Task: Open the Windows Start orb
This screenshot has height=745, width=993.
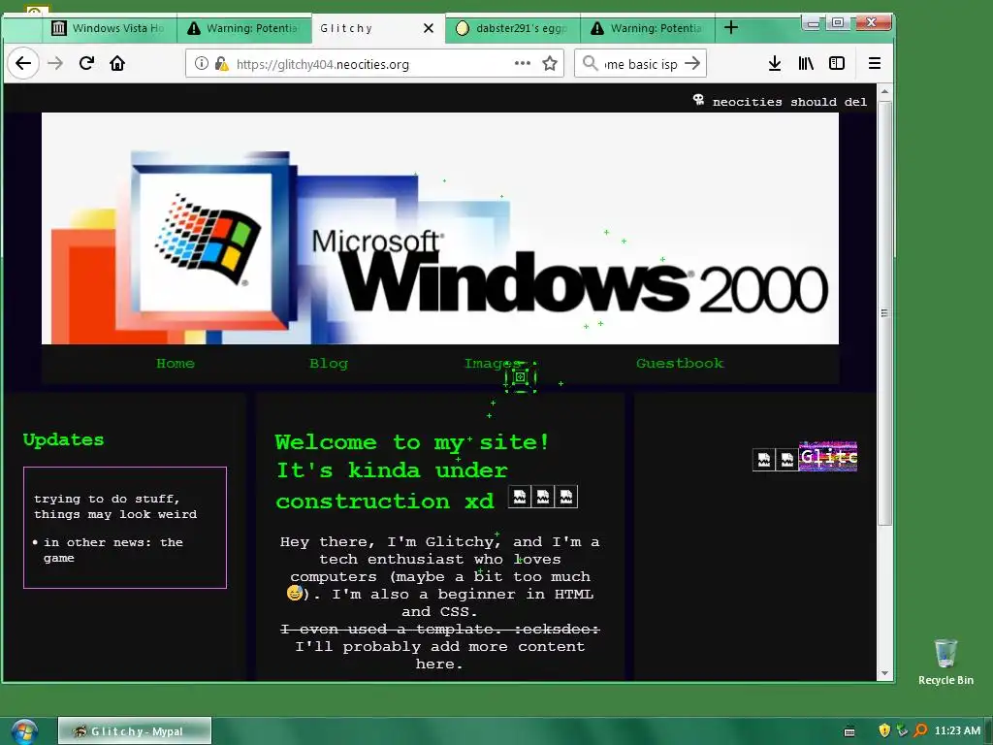Action: point(24,731)
